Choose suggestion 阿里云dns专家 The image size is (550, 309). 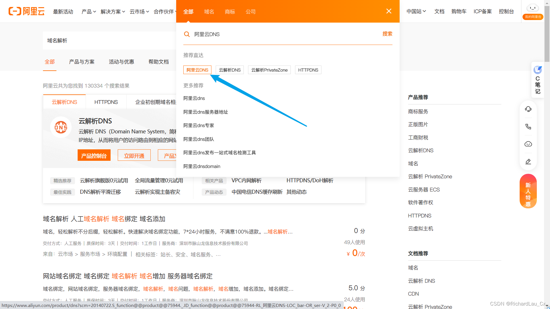[x=199, y=126]
